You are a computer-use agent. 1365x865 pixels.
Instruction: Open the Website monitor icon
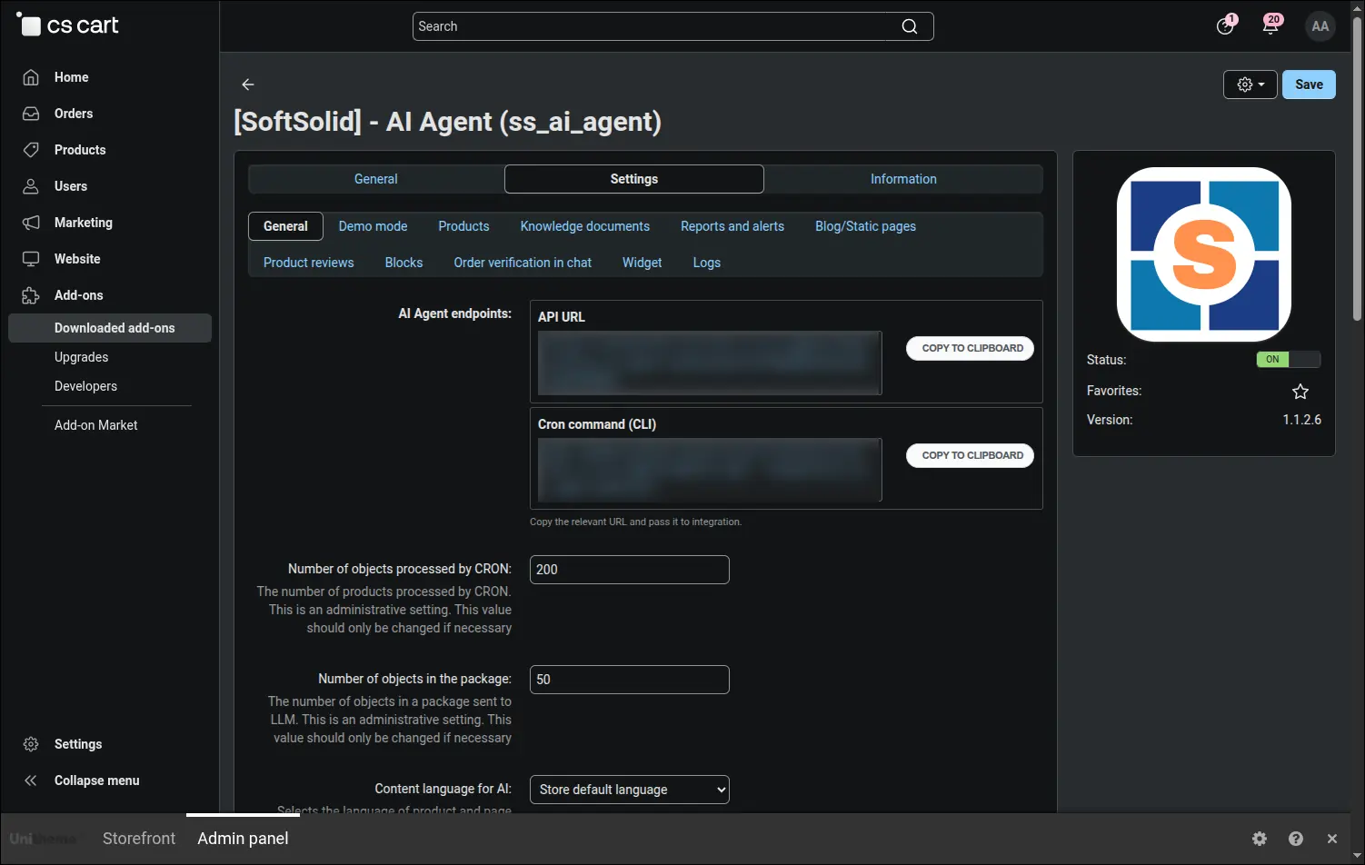pyautogui.click(x=31, y=259)
